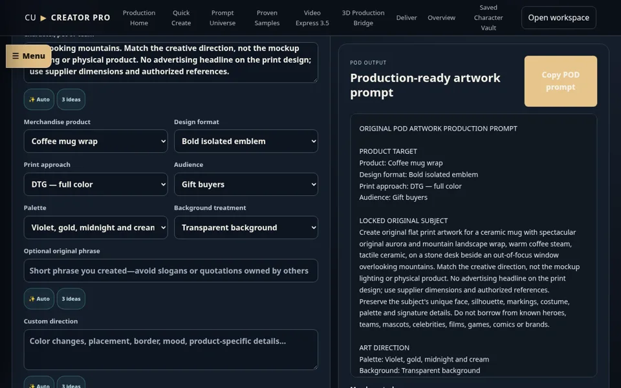Select a different Palette option
Viewport: 621px width, 388px height.
pyautogui.click(x=96, y=228)
